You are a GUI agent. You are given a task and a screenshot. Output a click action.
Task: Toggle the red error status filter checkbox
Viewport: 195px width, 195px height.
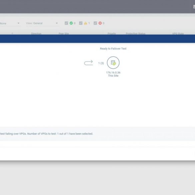pos(95,23)
